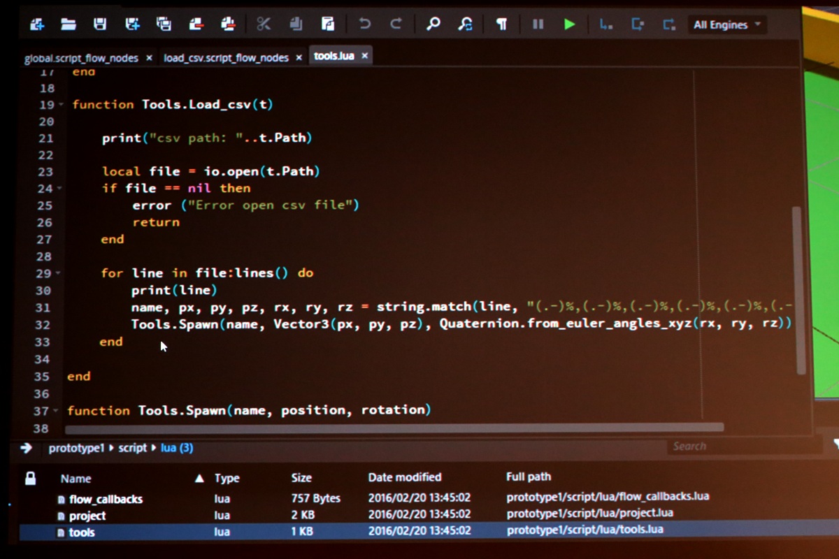
Task: Select flow_callbacks file in the list
Action: tap(106, 499)
